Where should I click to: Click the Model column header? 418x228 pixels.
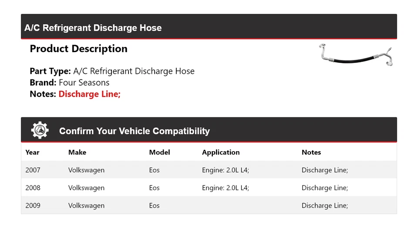click(159, 152)
